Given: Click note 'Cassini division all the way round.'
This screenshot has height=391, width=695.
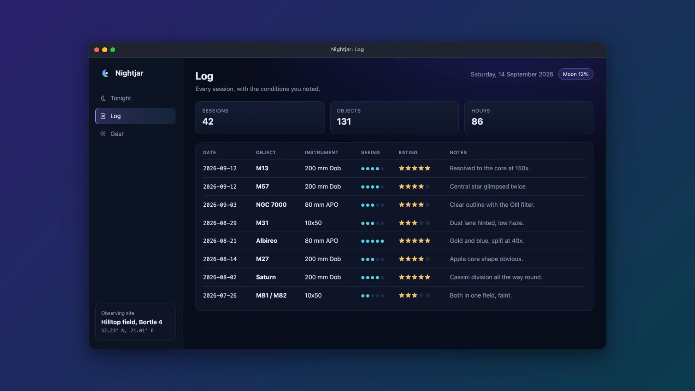Looking at the screenshot, I should [496, 277].
